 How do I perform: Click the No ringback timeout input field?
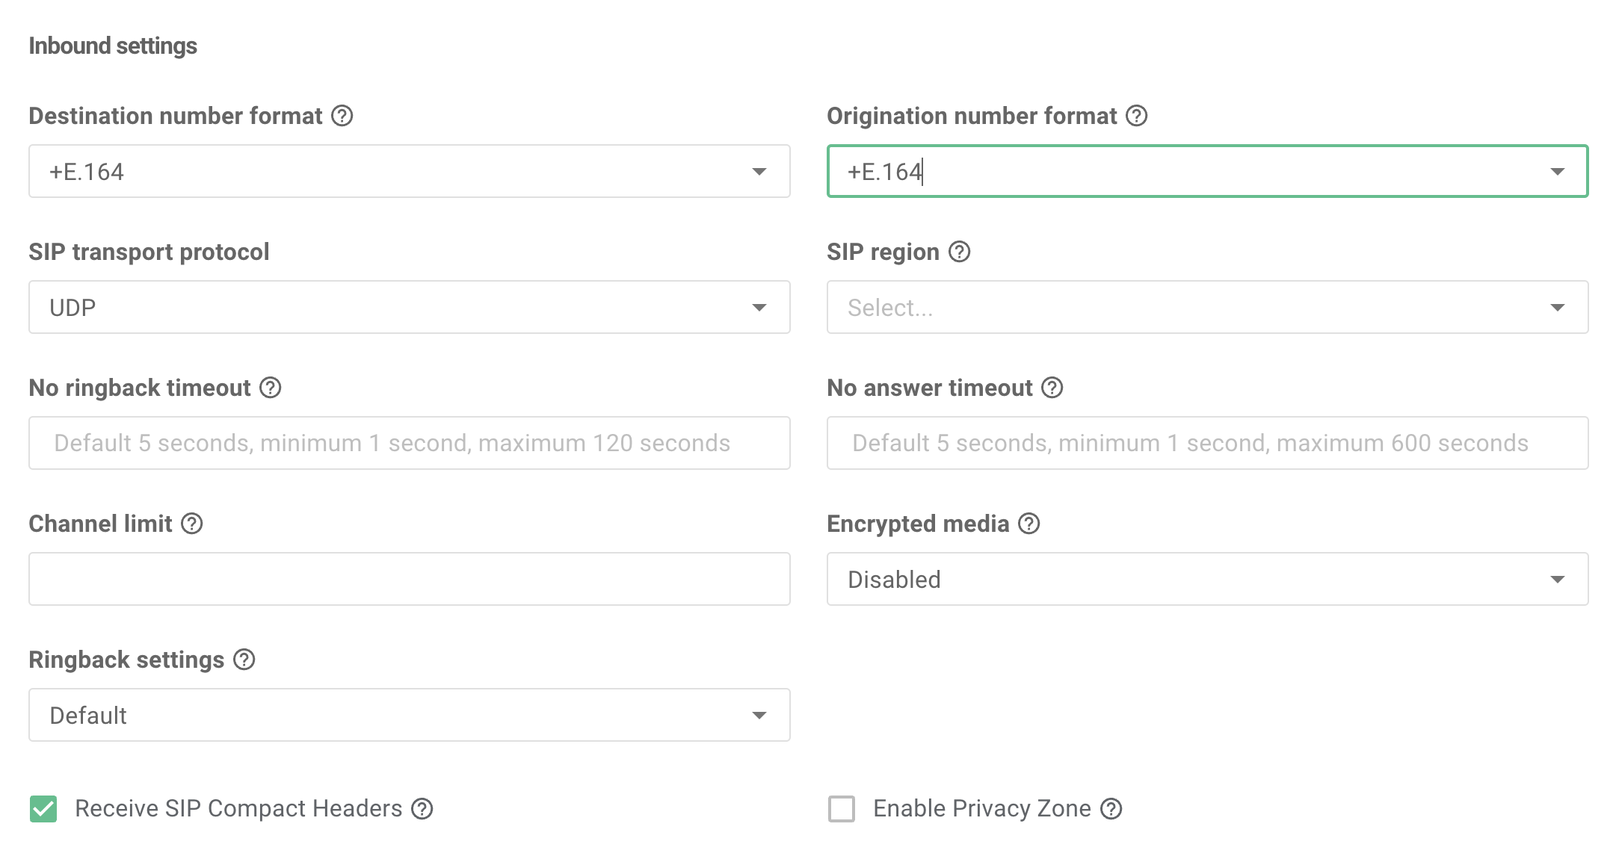[409, 443]
